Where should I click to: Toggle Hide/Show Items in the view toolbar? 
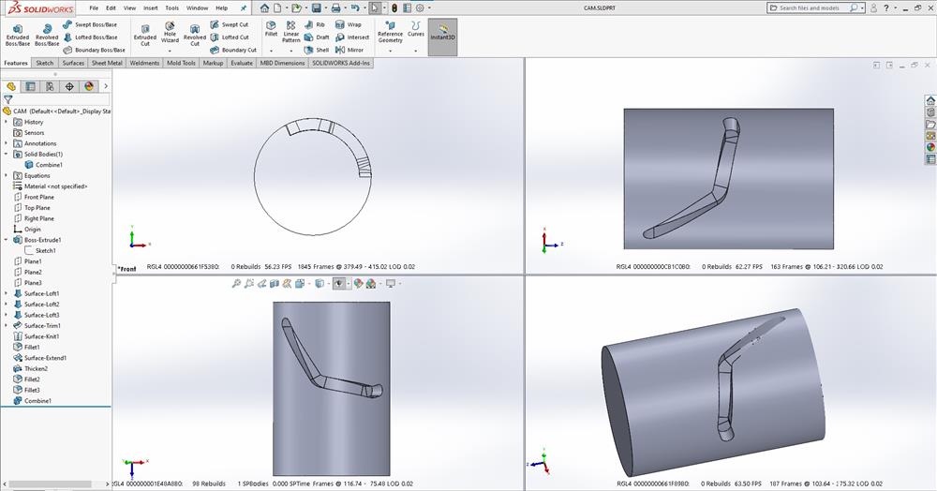(339, 283)
